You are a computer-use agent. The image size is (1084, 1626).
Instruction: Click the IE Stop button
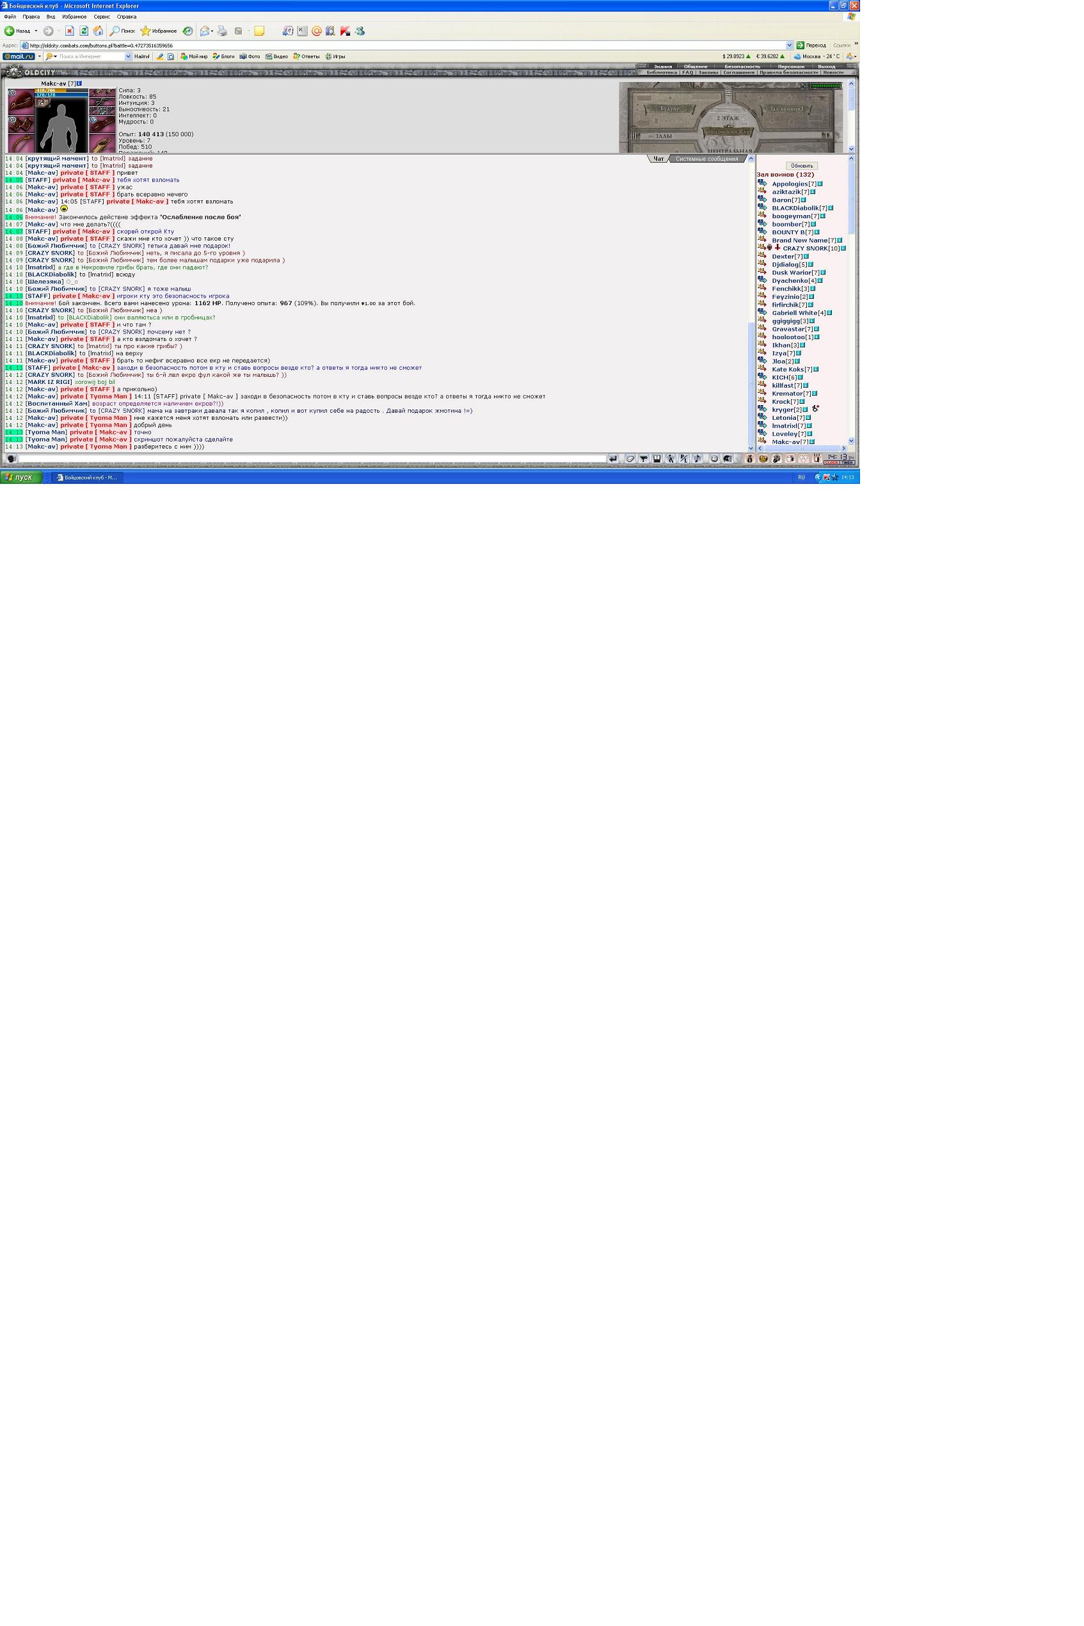point(70,31)
